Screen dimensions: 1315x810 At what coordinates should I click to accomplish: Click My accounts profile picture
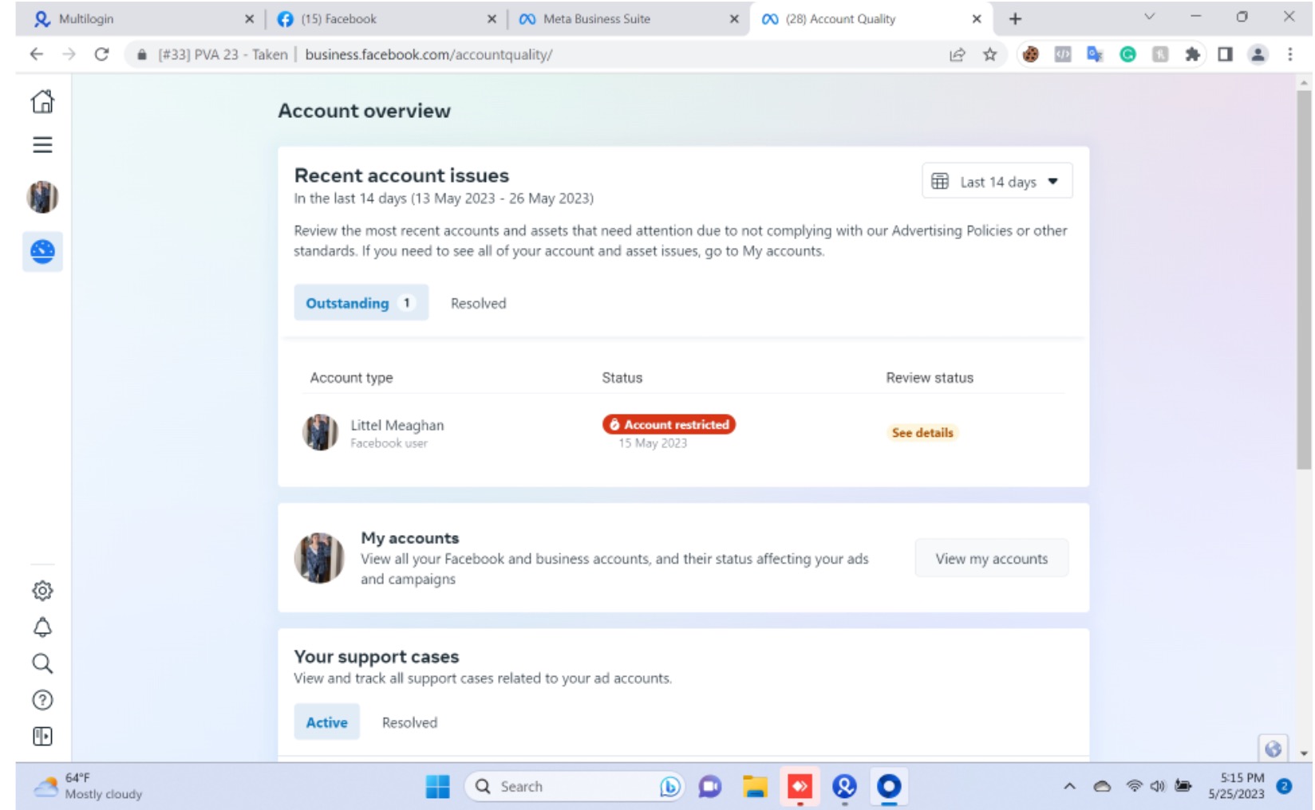(319, 558)
